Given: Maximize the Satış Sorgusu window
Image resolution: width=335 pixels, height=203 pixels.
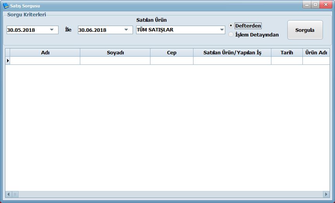Looking at the screenshot, I should tap(315, 5).
